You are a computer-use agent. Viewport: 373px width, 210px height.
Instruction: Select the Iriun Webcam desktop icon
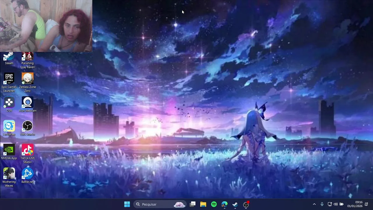coord(27,104)
